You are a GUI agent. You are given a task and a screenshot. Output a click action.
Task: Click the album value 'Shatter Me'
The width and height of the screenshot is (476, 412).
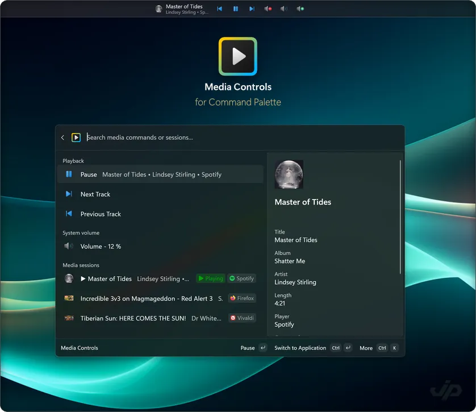[290, 261]
